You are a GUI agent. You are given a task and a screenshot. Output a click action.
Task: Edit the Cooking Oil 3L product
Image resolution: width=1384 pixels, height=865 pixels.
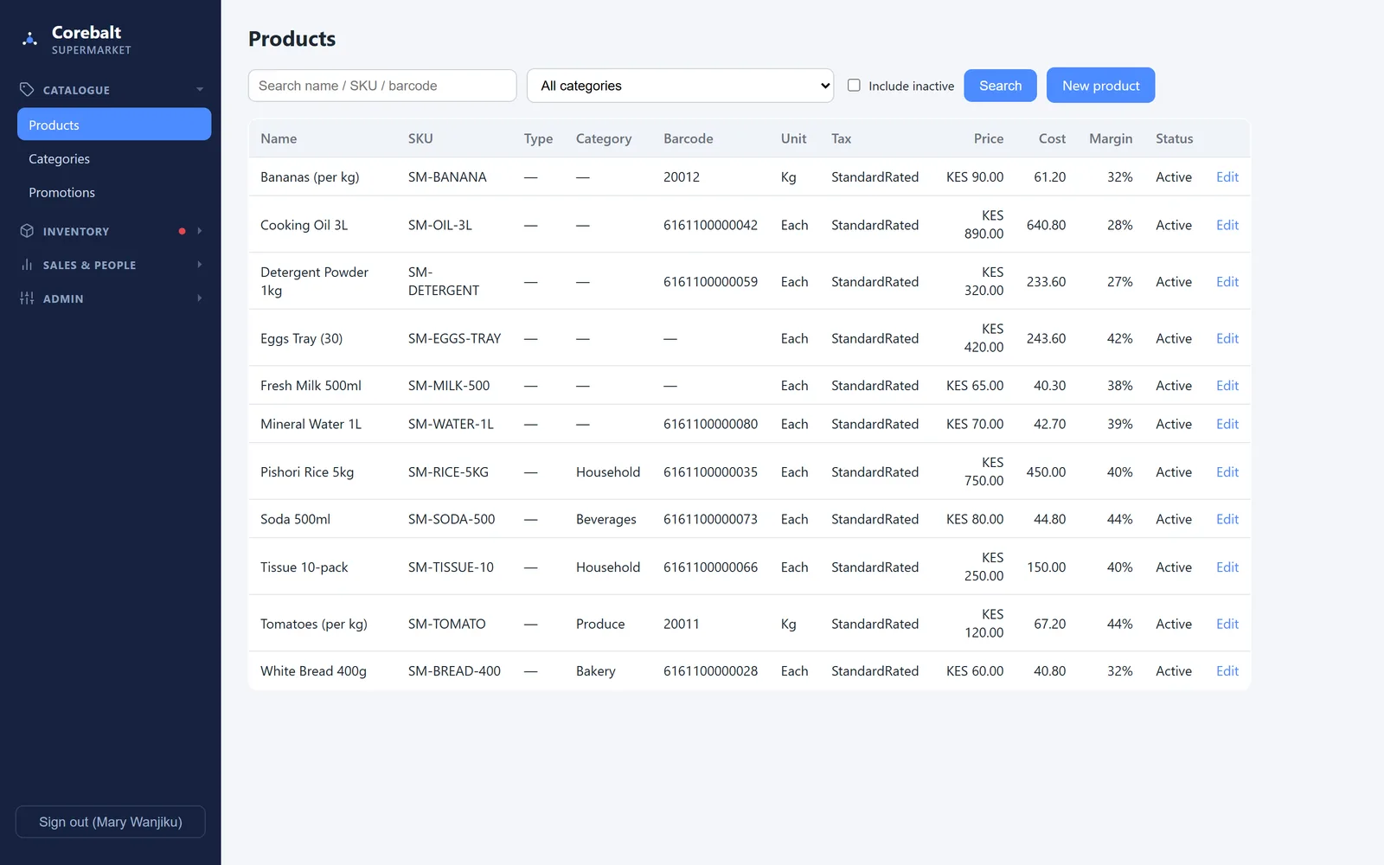1227,225
